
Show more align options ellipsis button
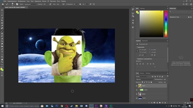pos(155,67)
